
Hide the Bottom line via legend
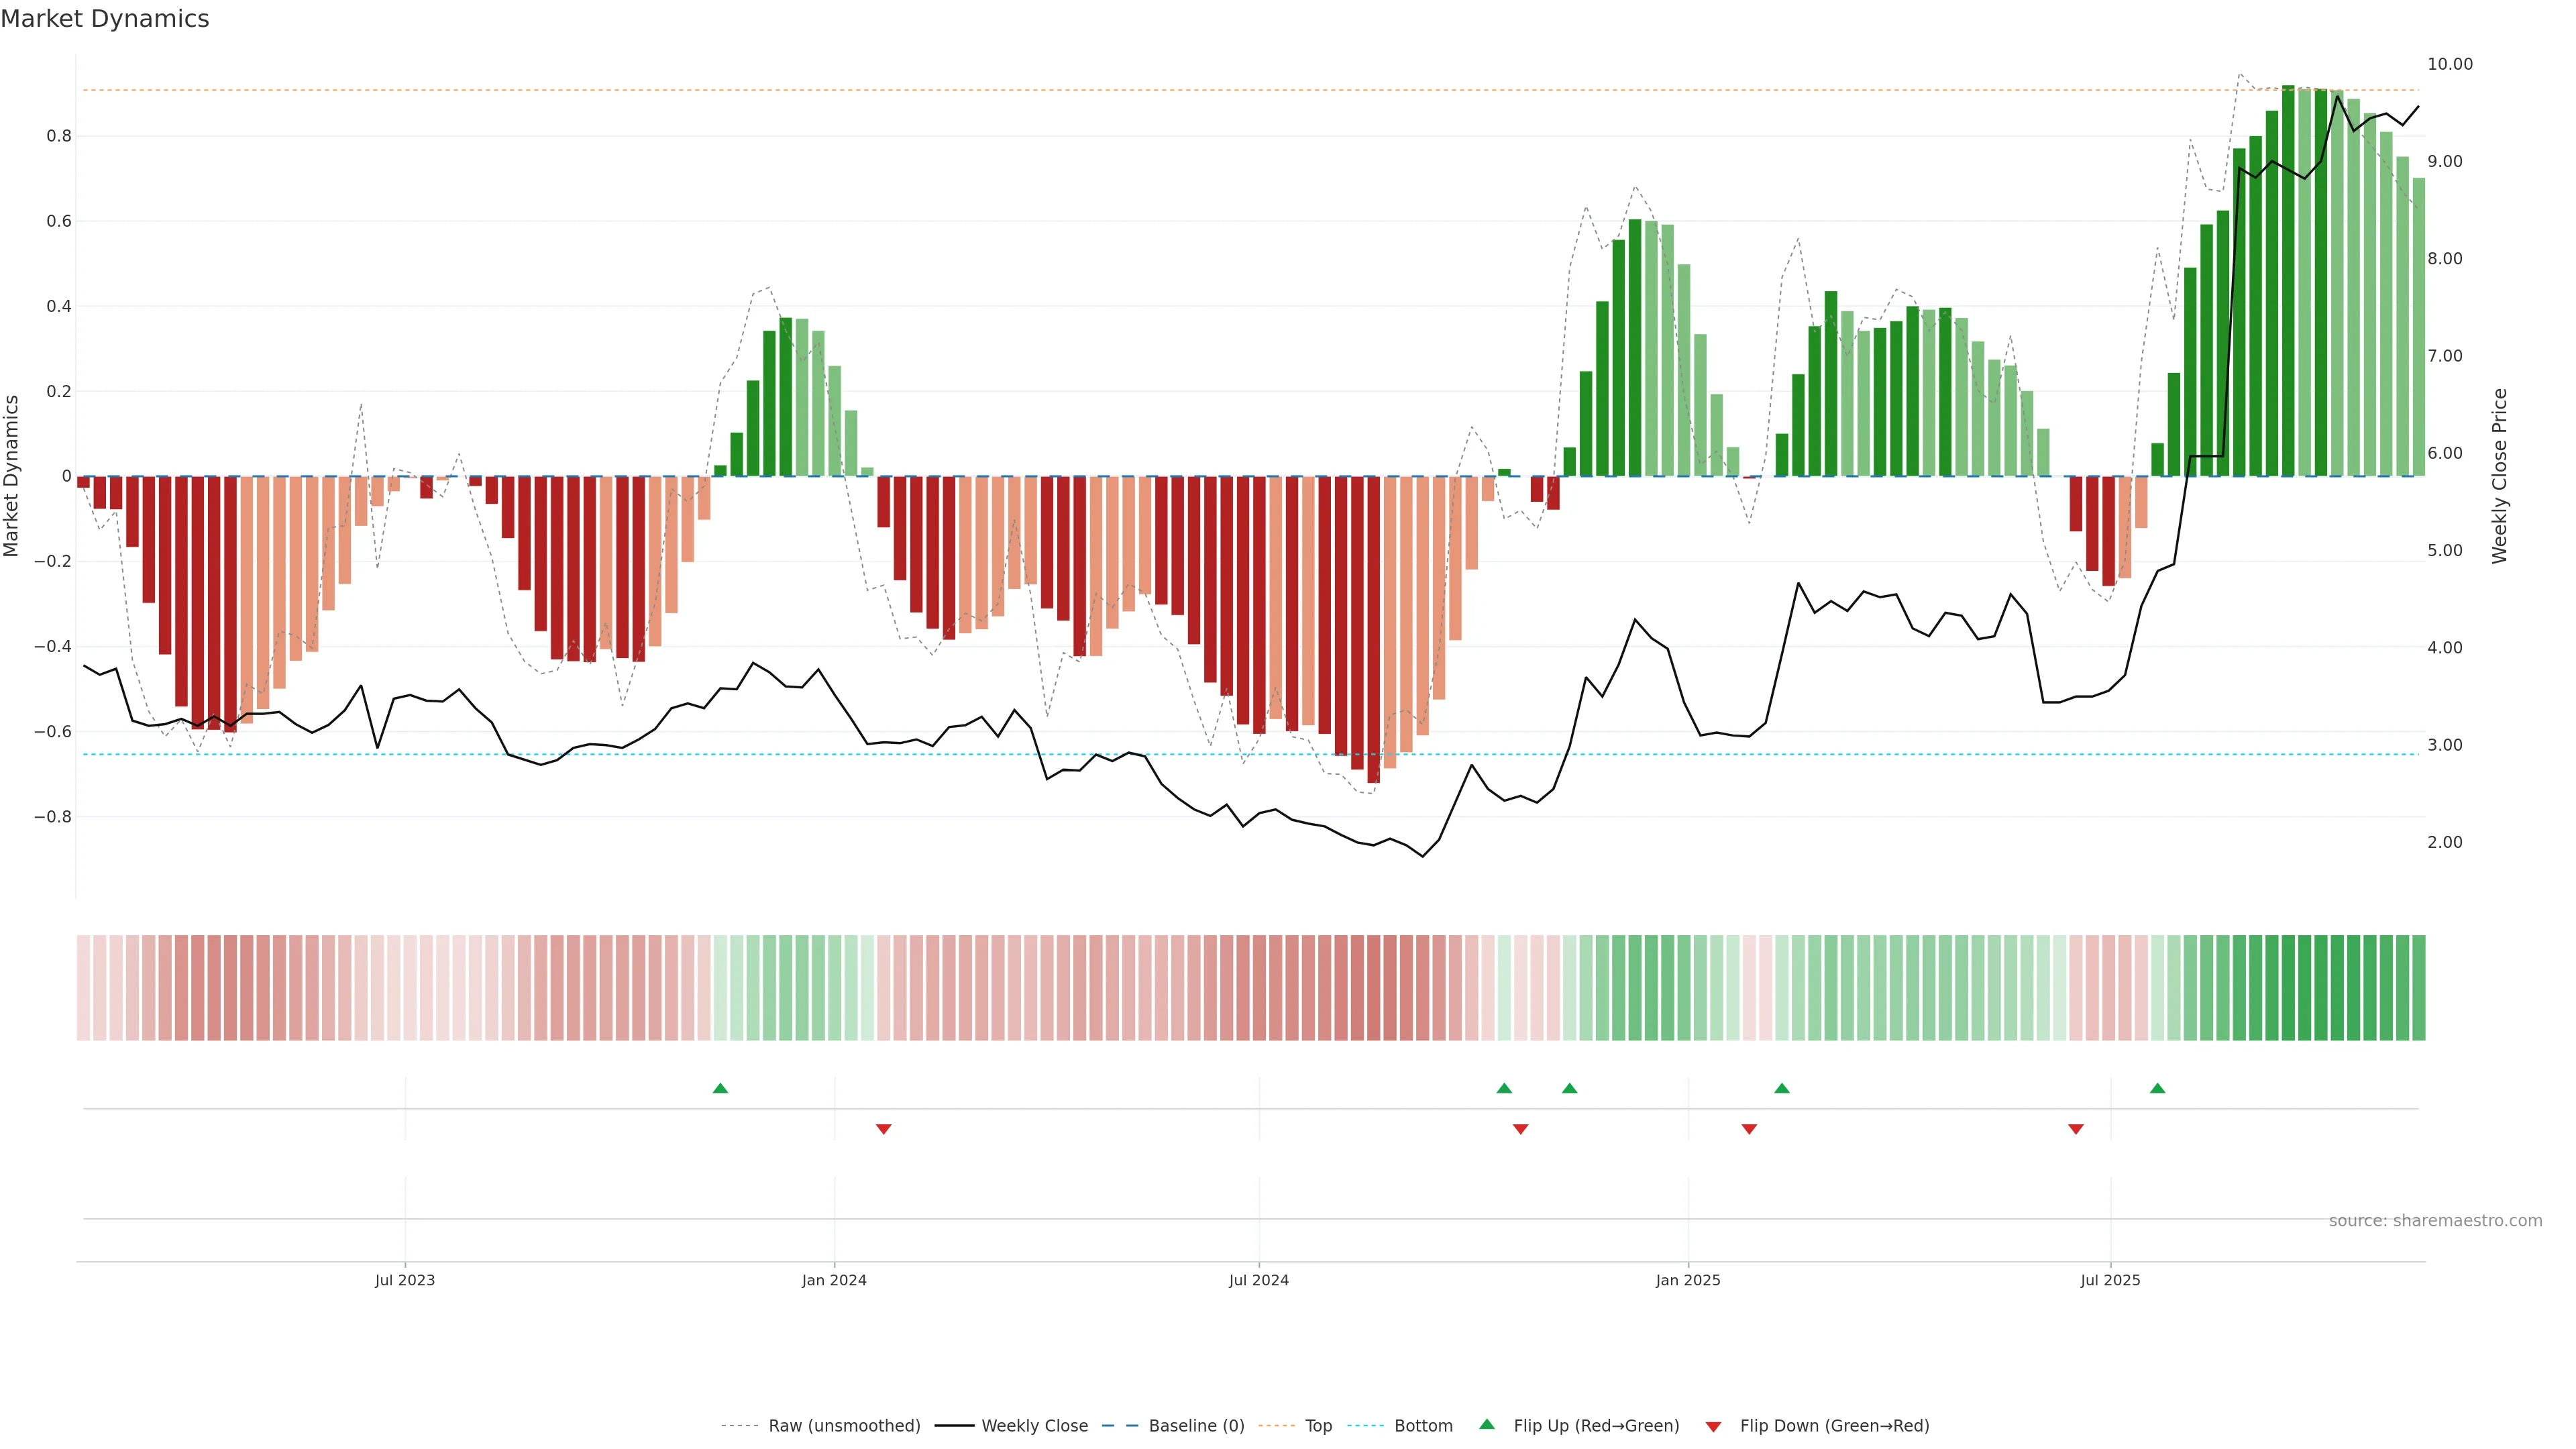(x=1423, y=1426)
